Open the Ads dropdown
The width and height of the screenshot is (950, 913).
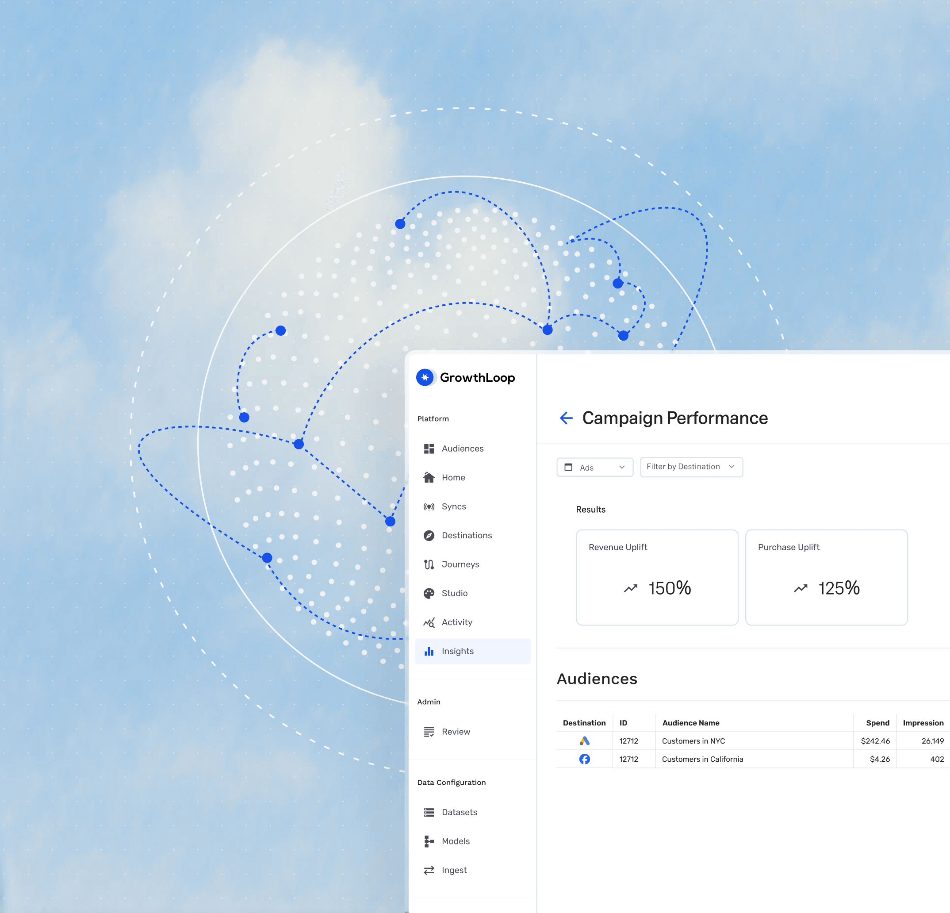(595, 468)
